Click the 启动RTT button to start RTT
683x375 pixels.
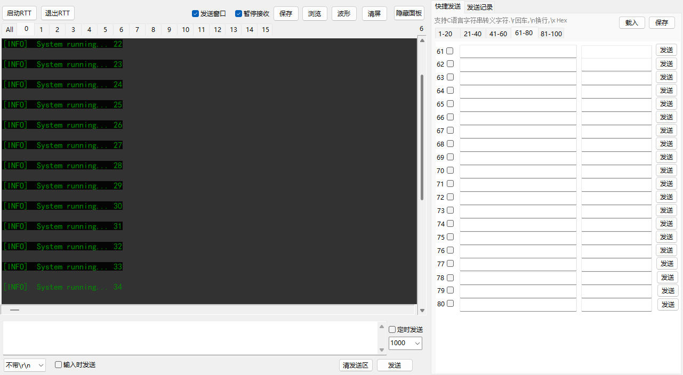(19, 13)
